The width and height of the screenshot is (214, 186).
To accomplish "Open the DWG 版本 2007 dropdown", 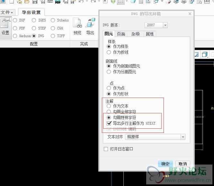I will tap(165, 25).
